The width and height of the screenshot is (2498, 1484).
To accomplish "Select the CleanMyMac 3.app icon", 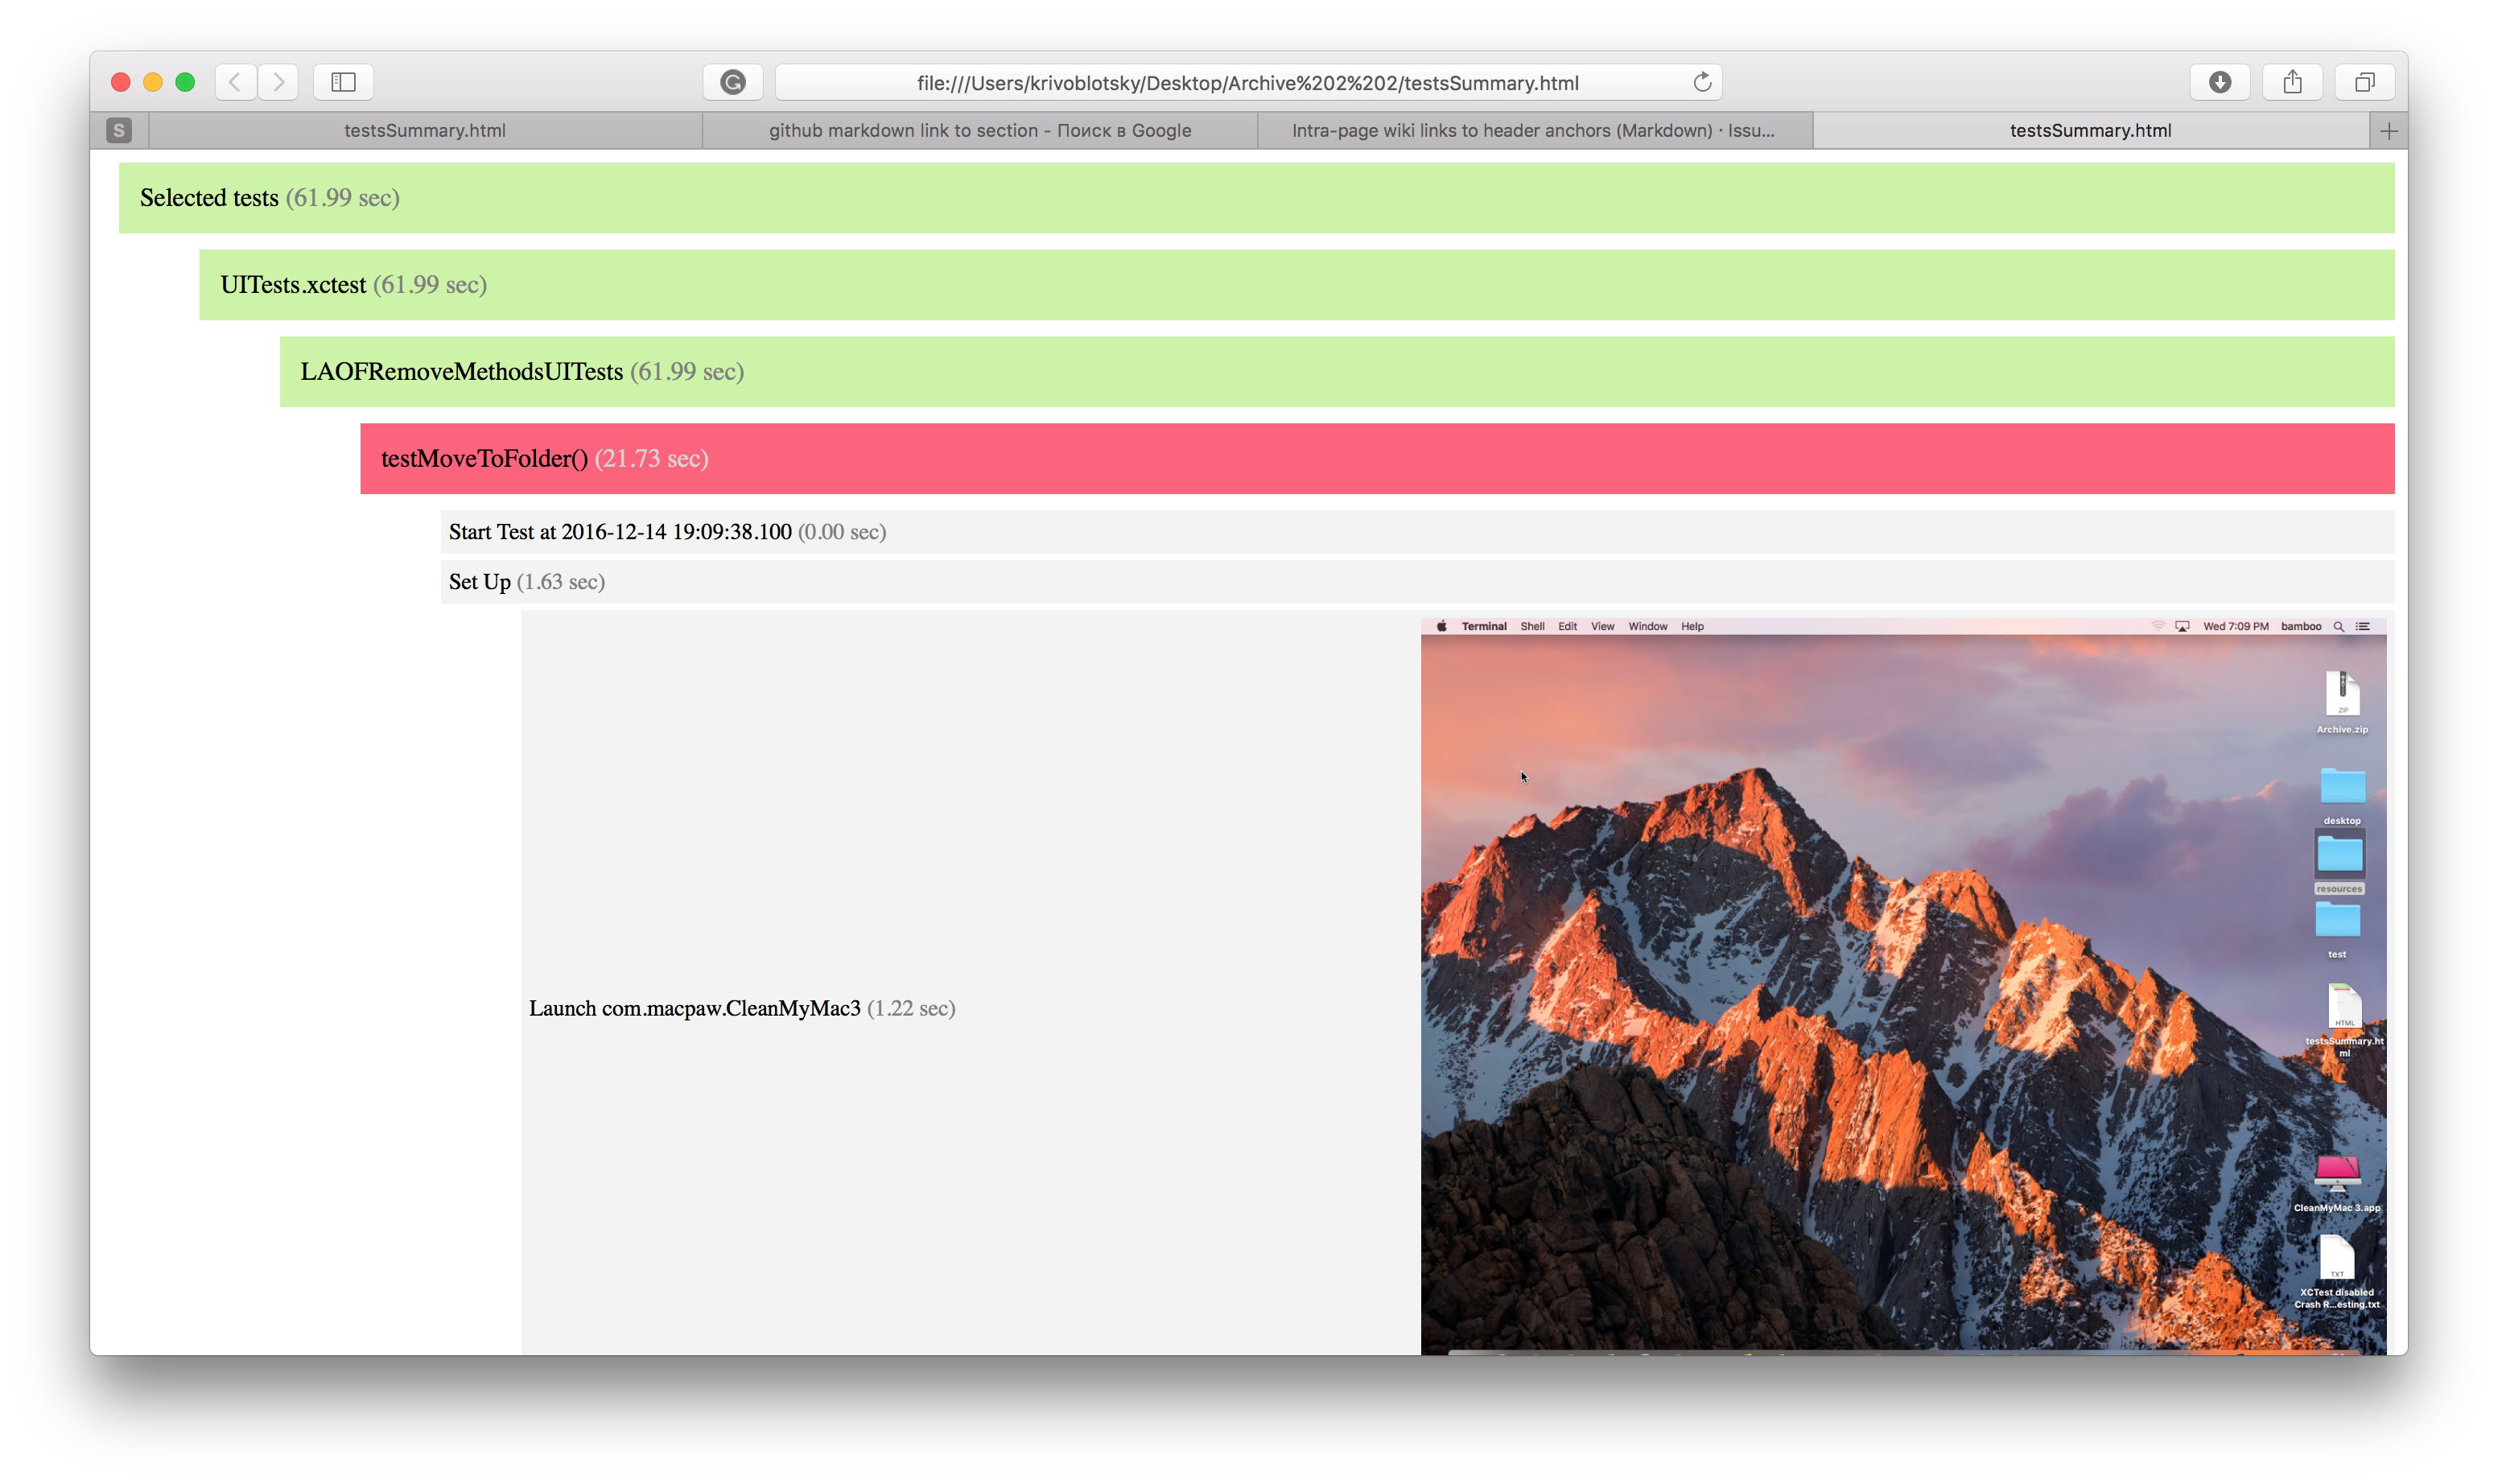I will coord(2337,1182).
